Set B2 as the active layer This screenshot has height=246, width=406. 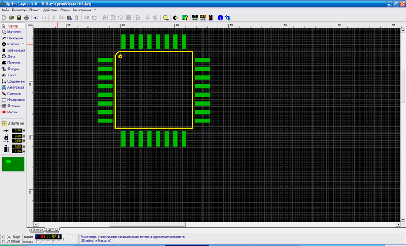[54, 242]
